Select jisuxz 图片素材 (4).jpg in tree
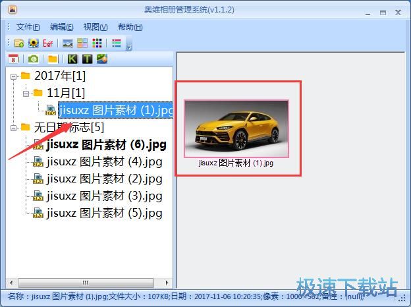The height and width of the screenshot is (307, 411). pyautogui.click(x=104, y=161)
